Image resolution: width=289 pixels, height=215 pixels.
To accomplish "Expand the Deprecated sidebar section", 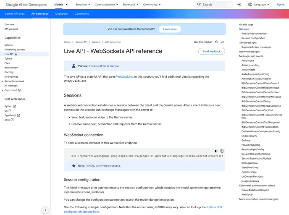I will (3, 90).
